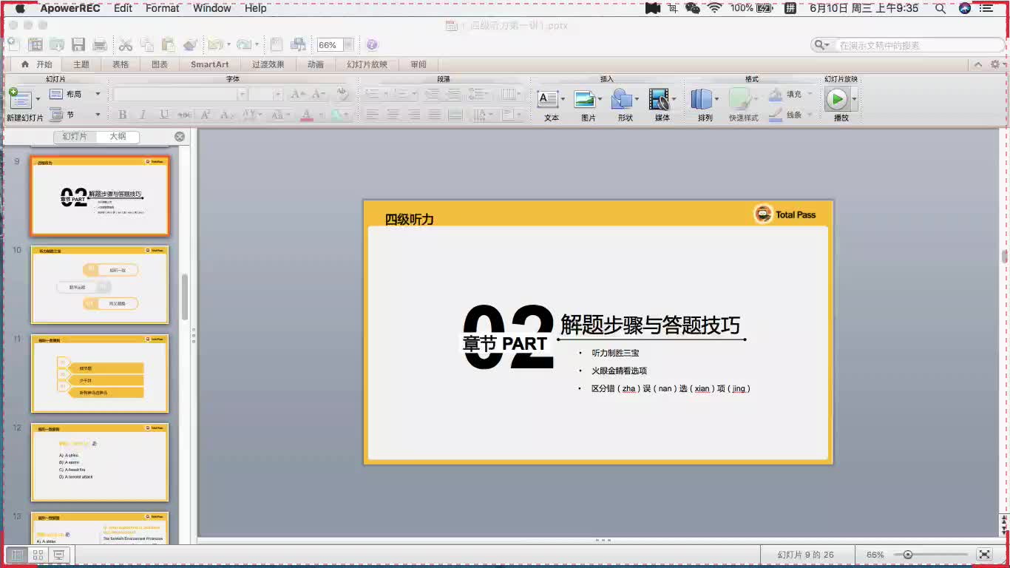1010x568 pixels.
Task: Click the slide sorter view icon
Action: pyautogui.click(x=38, y=554)
